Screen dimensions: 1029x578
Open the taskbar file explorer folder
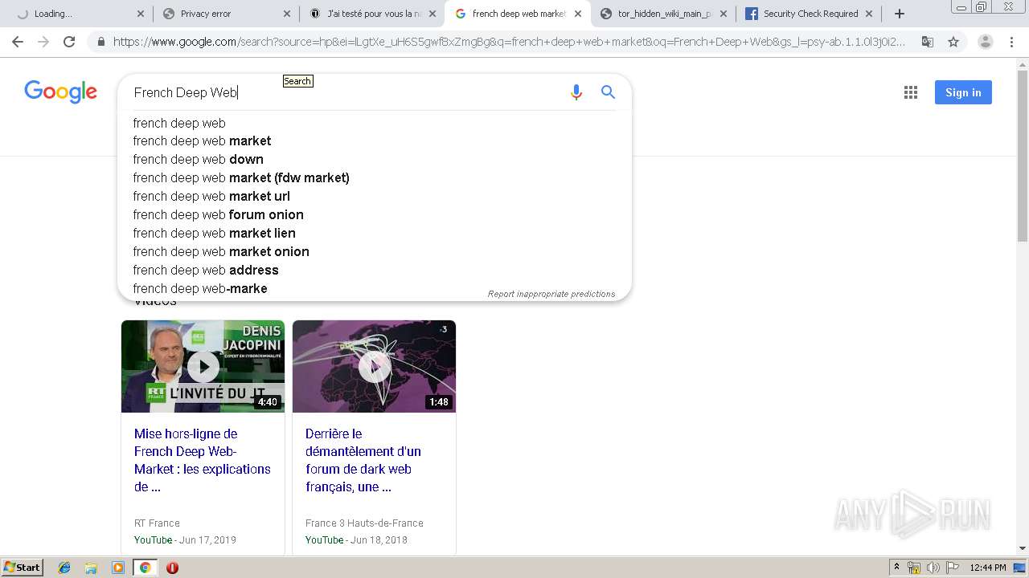point(91,568)
